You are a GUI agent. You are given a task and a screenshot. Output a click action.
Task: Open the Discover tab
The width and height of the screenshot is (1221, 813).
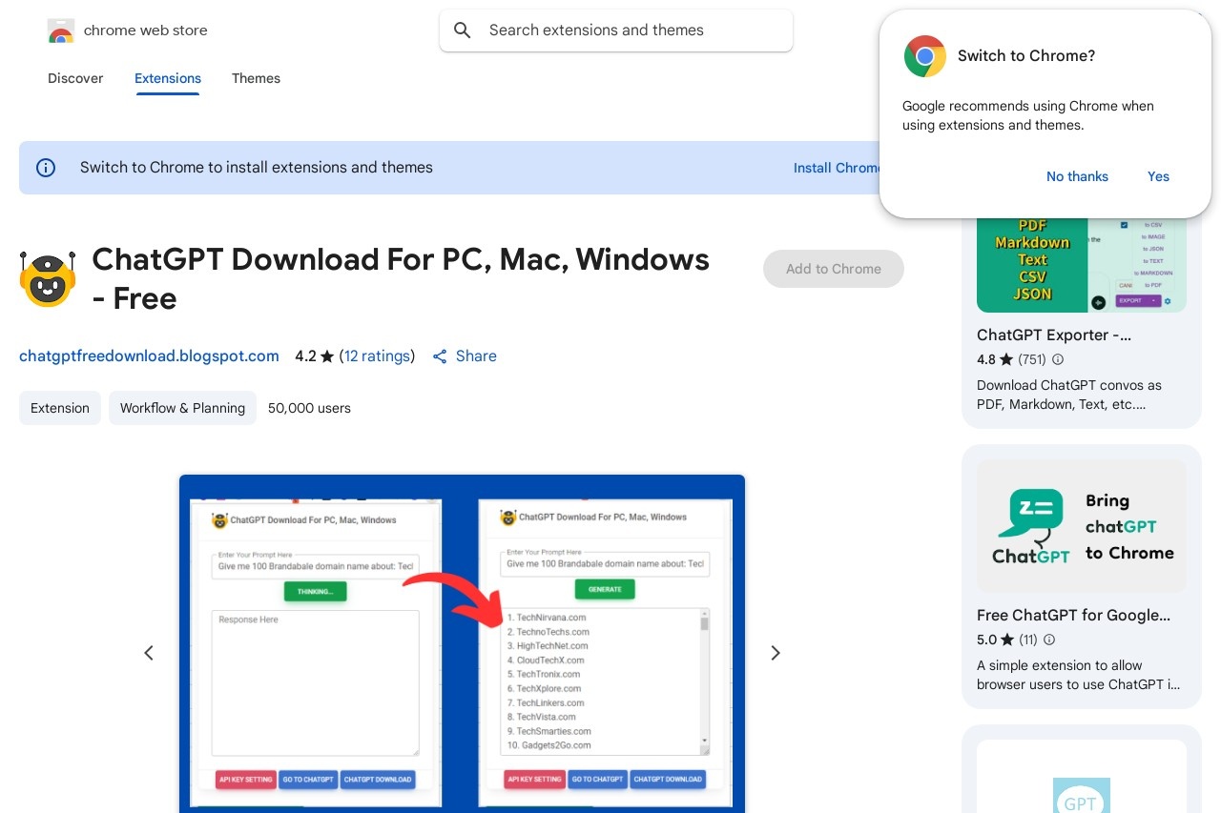click(75, 78)
